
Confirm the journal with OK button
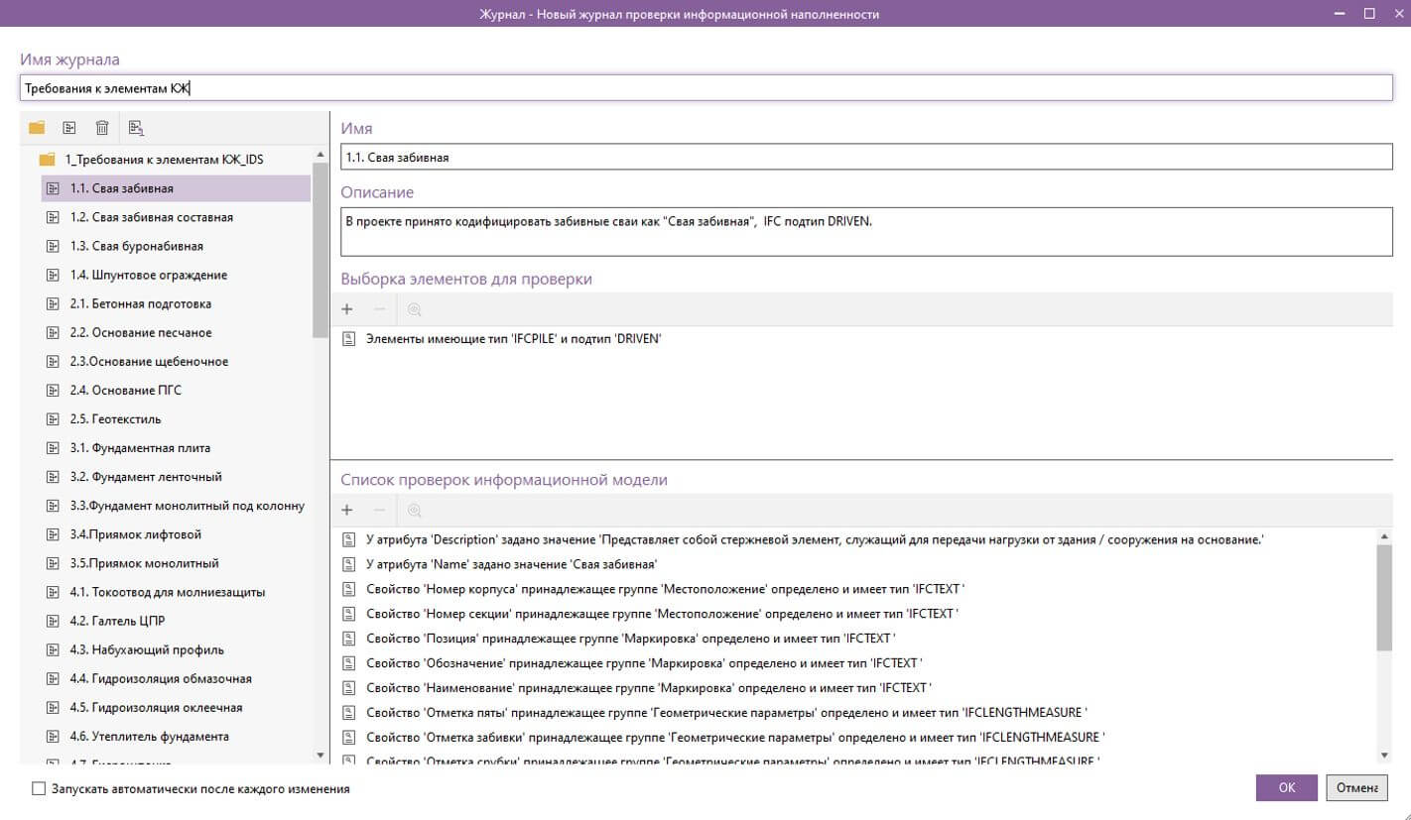coord(1286,787)
